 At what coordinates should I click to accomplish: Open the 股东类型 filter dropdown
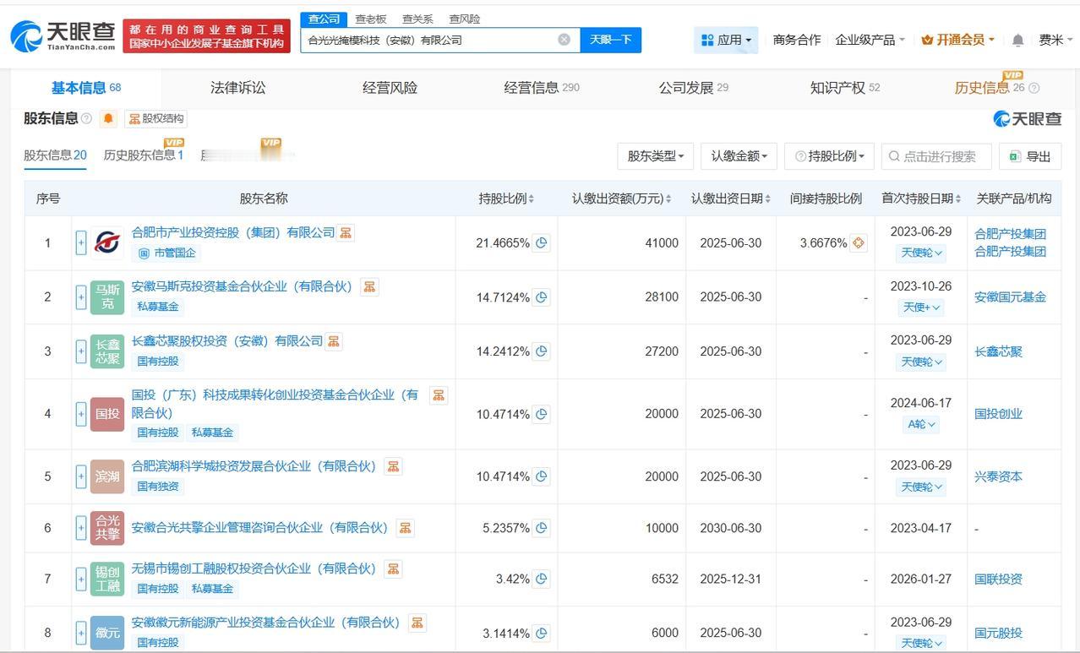(656, 155)
